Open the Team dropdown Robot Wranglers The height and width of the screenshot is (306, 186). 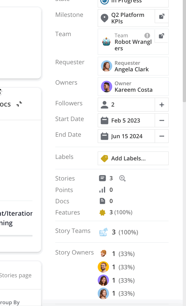pos(126,42)
